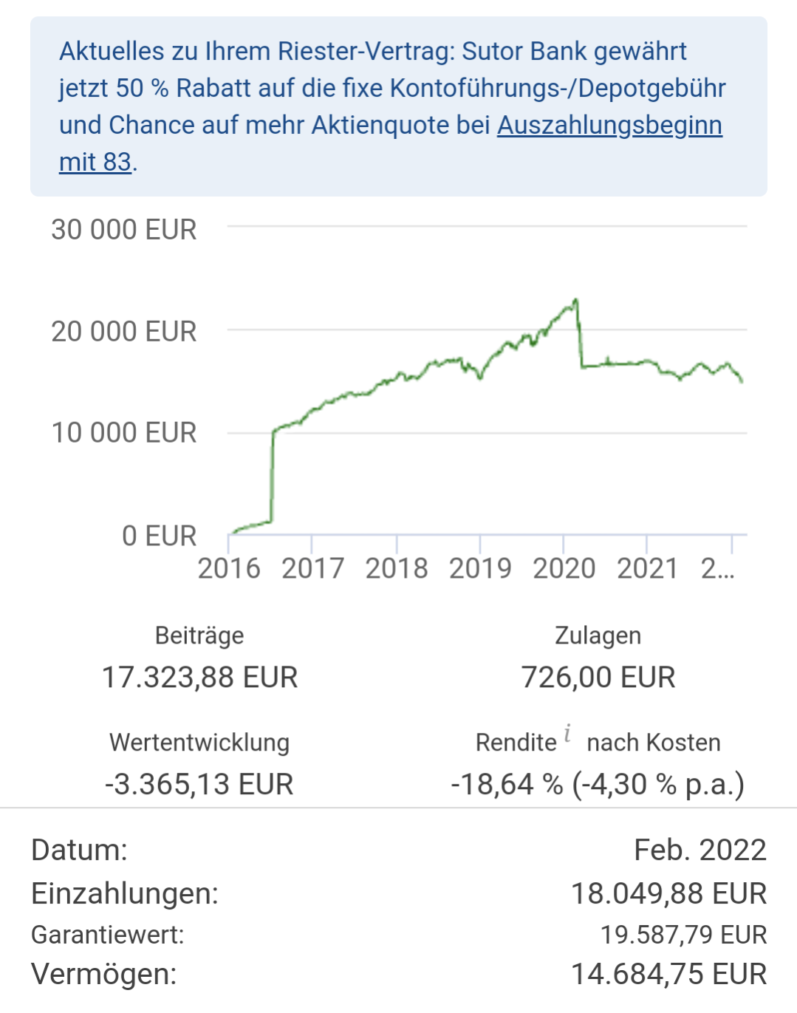This screenshot has width=797, height=1013.
Task: Select the 2021 label on the x-axis
Action: pos(648,568)
